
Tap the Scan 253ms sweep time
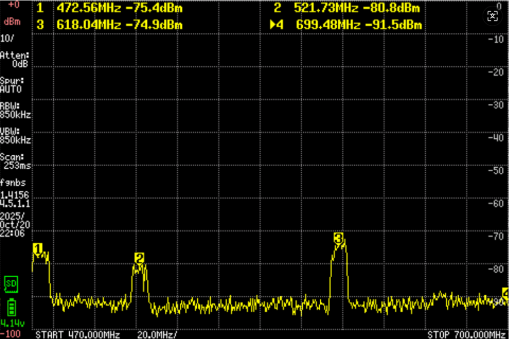click(15, 161)
